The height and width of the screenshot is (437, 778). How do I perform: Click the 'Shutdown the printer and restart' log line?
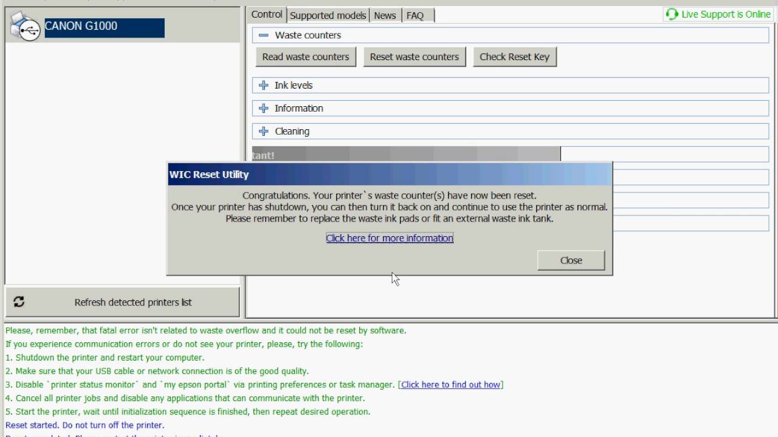pyautogui.click(x=105, y=358)
